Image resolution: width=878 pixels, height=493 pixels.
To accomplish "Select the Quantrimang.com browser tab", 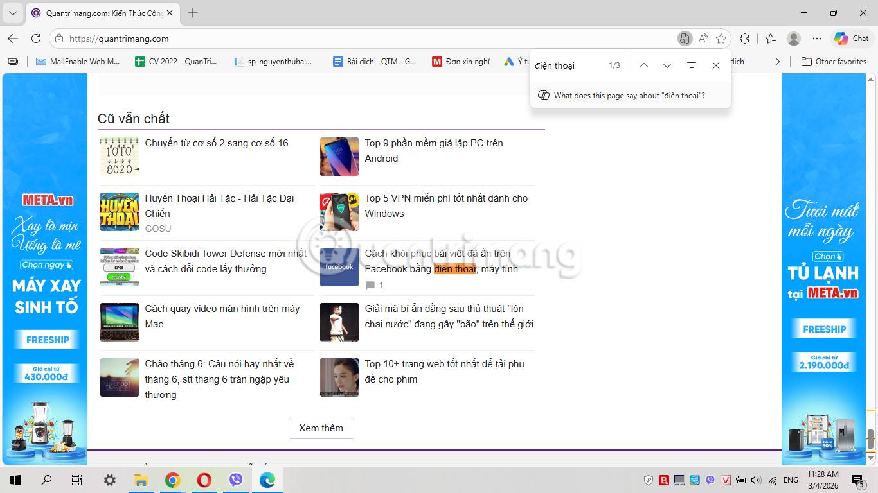I will click(x=96, y=12).
